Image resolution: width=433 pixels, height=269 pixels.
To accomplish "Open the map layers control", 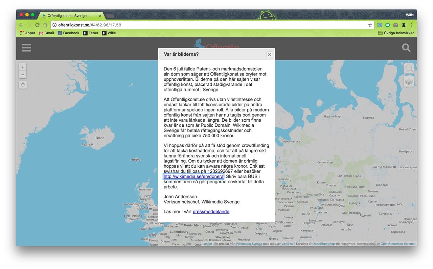I will point(409,82).
